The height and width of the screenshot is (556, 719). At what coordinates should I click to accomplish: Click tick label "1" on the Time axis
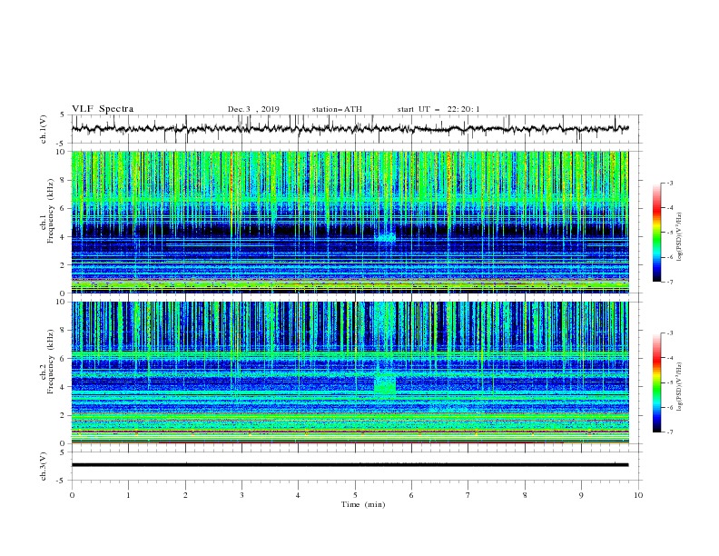pos(128,495)
